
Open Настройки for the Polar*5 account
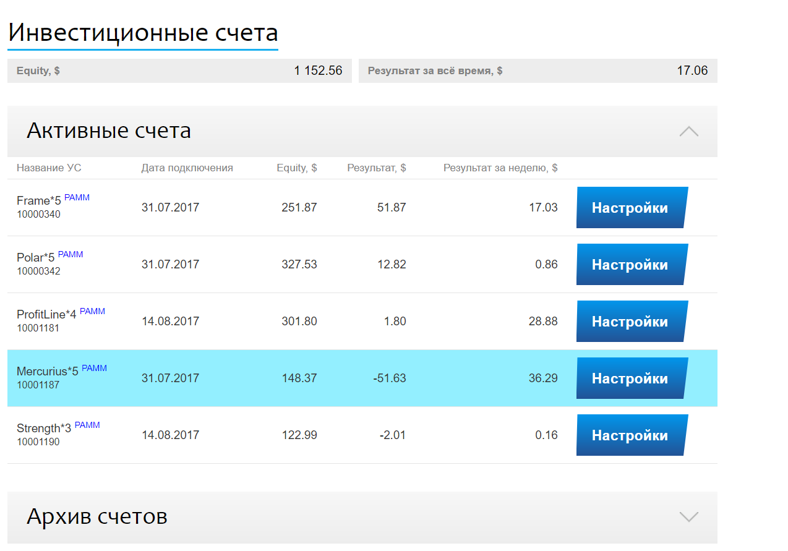(x=632, y=265)
